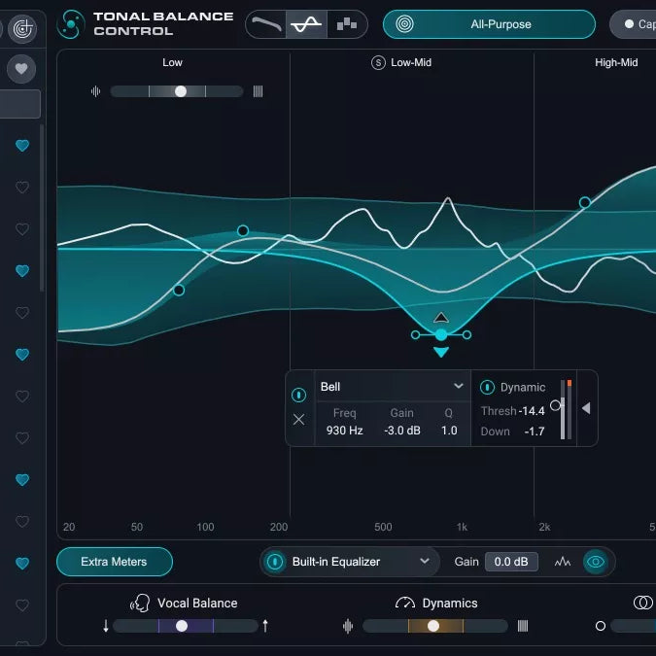Toggle the third outlined heart in sidebar

22,228
